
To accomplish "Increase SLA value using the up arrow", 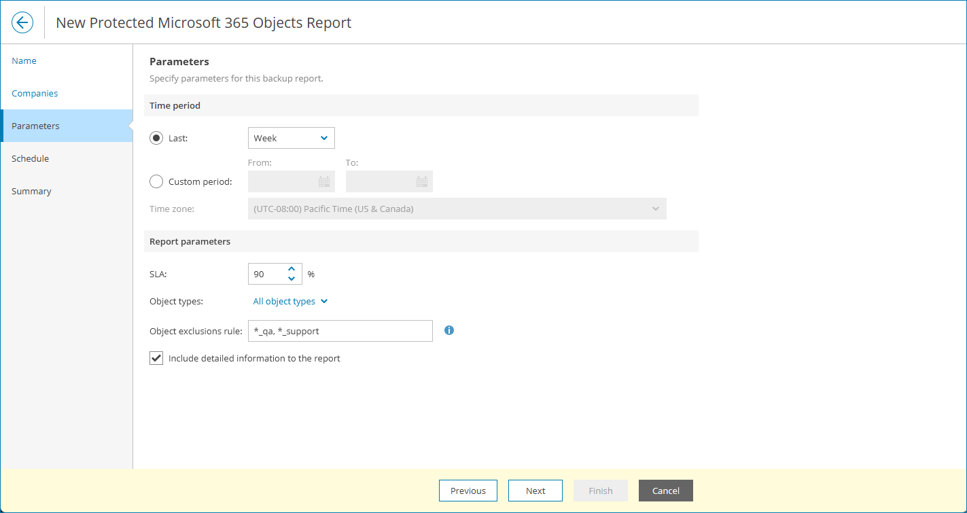I will [x=292, y=269].
